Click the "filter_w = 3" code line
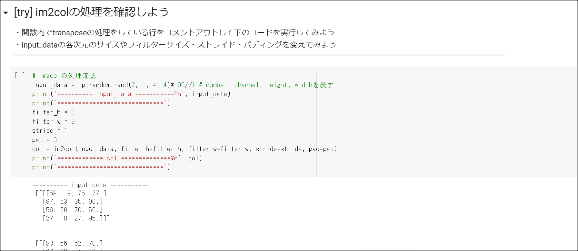The width and height of the screenshot is (578, 251). pyautogui.click(x=53, y=121)
